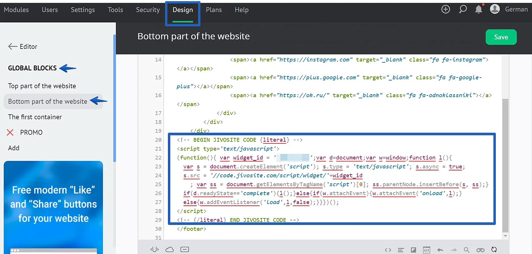
Task: Click the magnifier search icon in header
Action: 462,9
